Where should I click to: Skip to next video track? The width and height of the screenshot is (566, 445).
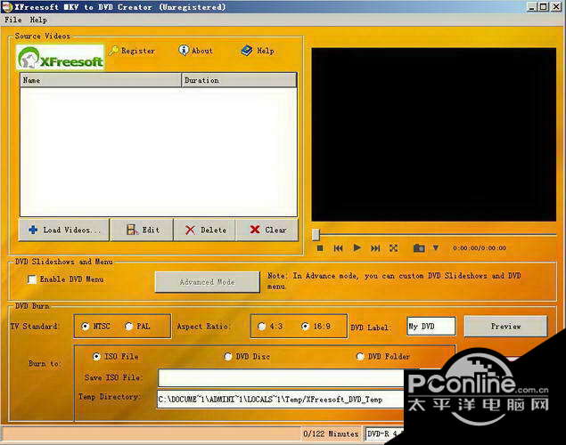point(375,248)
